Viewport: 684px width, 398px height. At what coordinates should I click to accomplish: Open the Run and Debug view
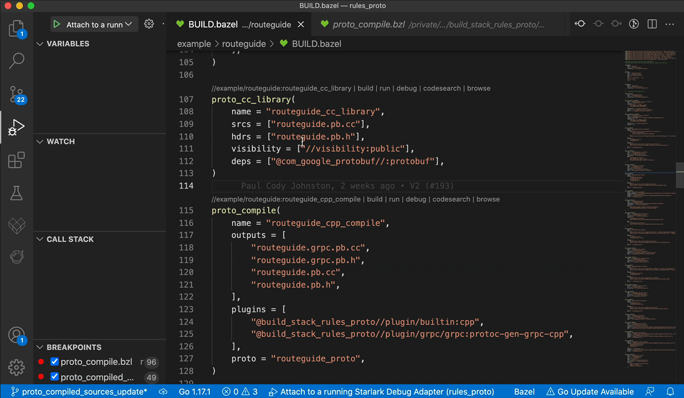[x=17, y=127]
